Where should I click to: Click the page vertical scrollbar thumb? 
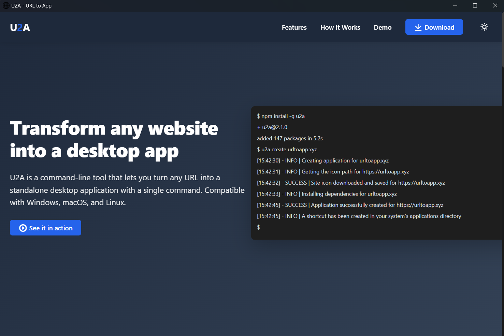pos(503,39)
